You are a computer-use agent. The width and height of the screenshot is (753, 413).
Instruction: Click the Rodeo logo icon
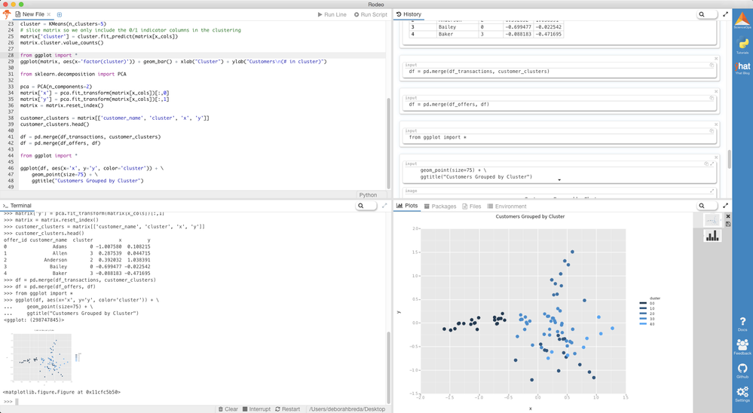(7, 14)
